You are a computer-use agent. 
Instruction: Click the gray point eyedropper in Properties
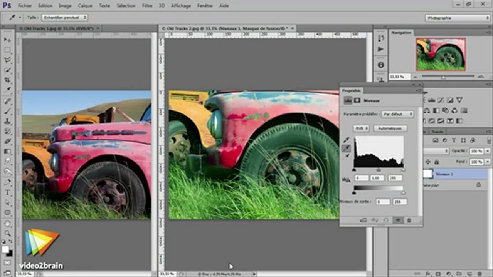tap(346, 148)
